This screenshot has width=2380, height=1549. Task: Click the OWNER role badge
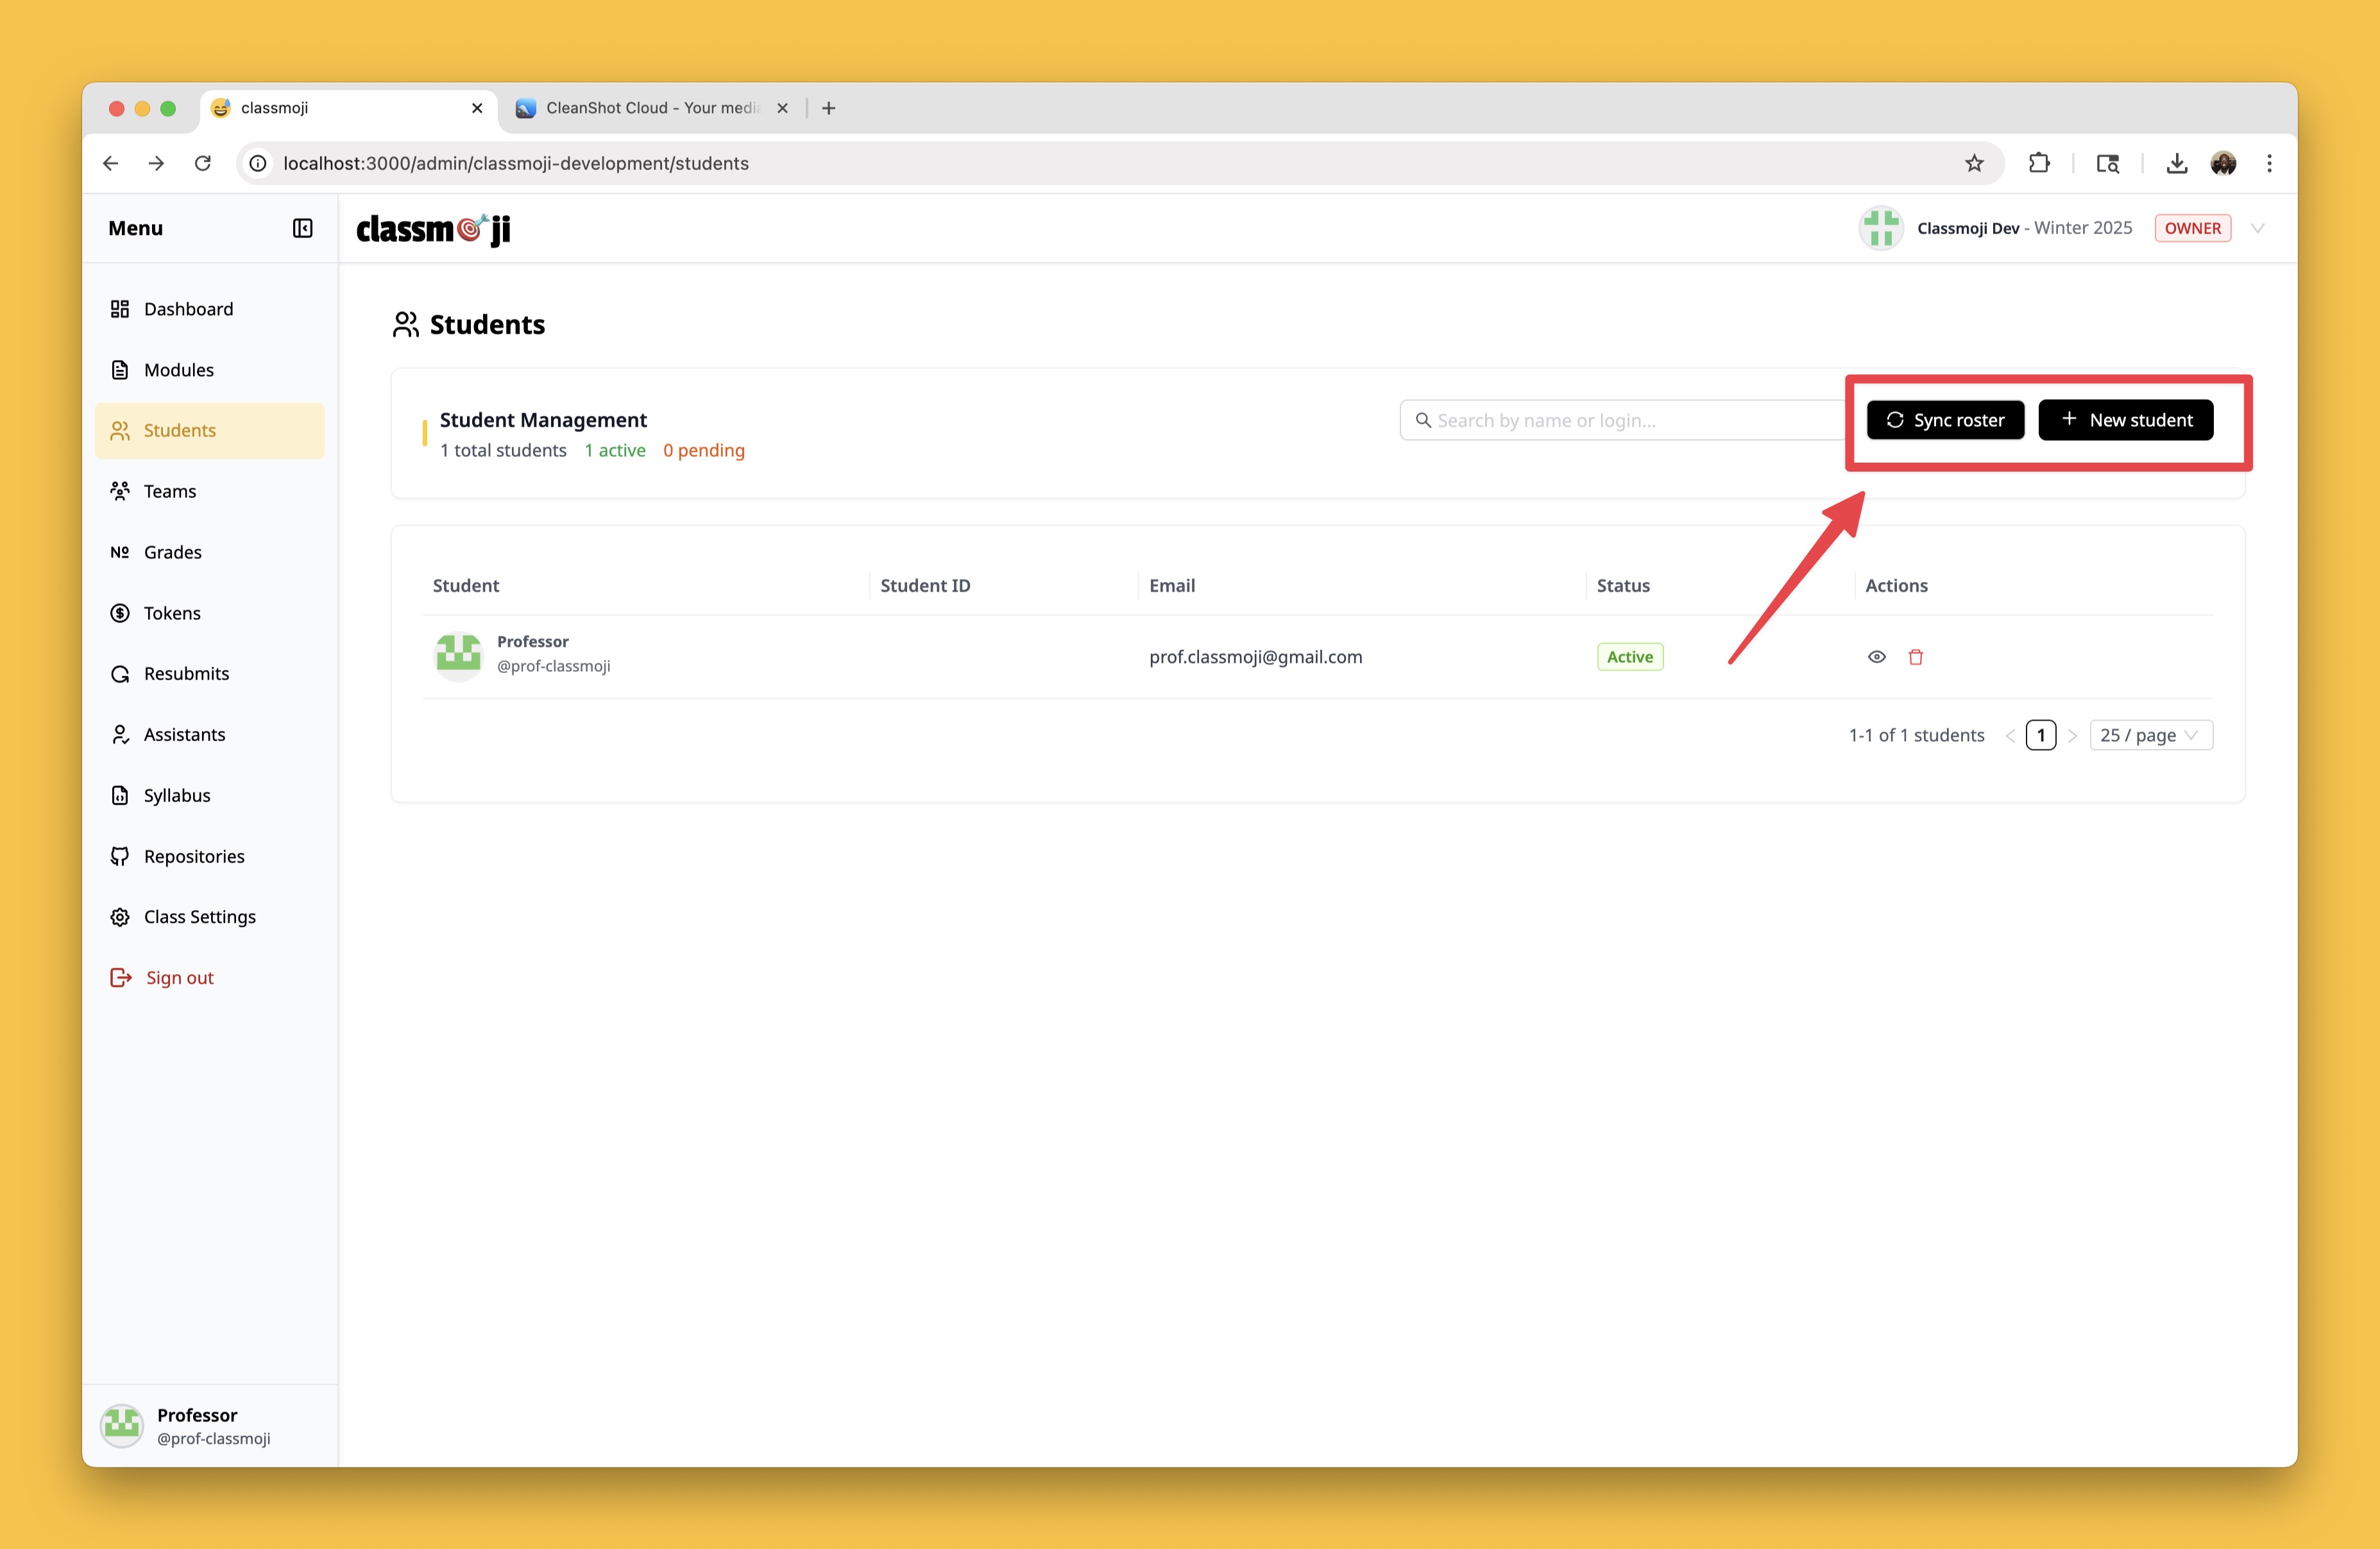pyautogui.click(x=2192, y=228)
